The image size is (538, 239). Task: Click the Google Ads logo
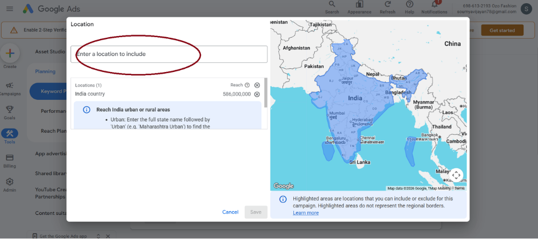[x=52, y=9]
